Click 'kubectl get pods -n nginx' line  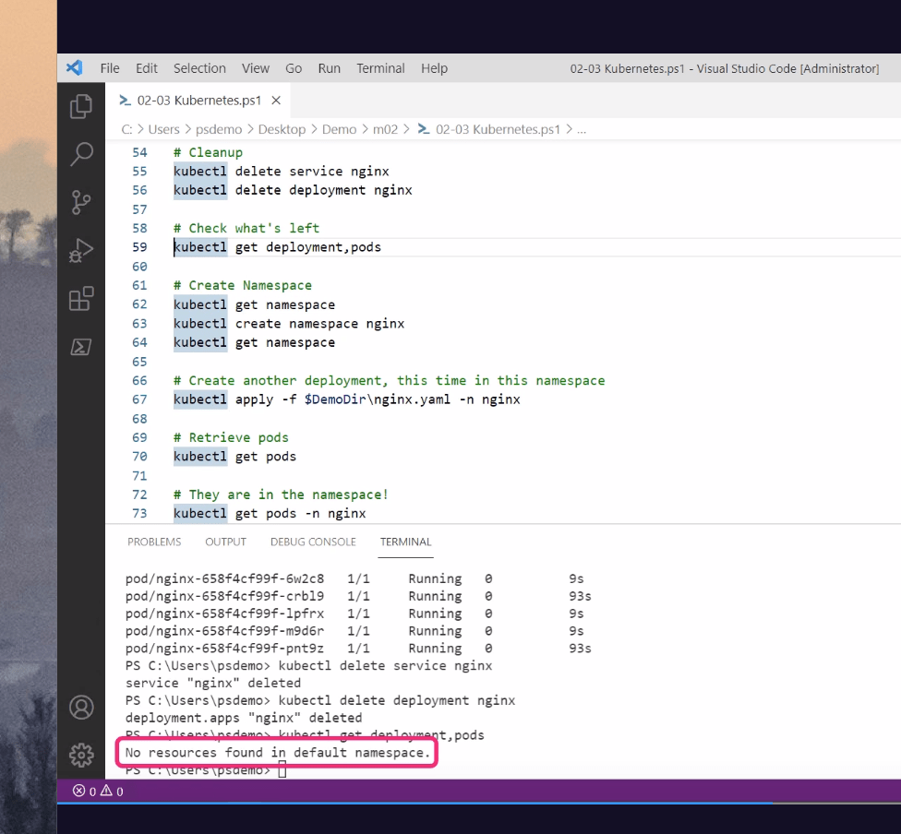[270, 514]
